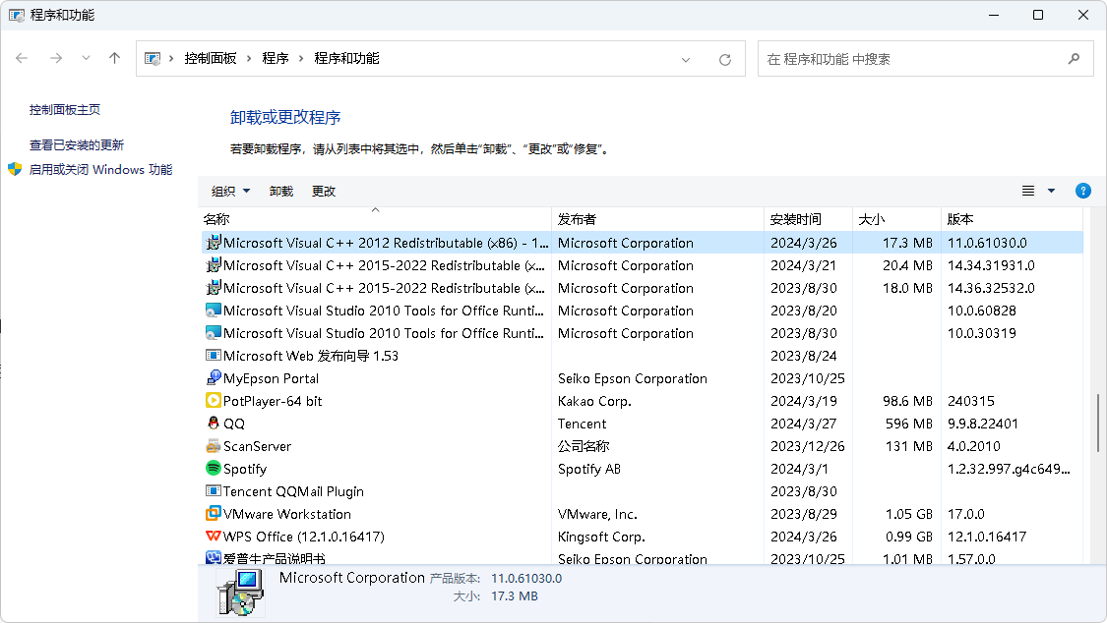Click the Kakao Corp. publisher cell
The height and width of the screenshot is (623, 1107).
click(x=594, y=401)
